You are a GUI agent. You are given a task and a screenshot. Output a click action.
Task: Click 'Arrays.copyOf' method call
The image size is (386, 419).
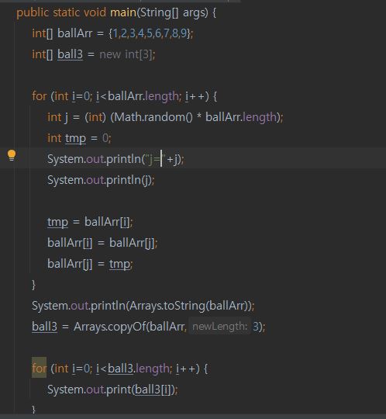110,327
